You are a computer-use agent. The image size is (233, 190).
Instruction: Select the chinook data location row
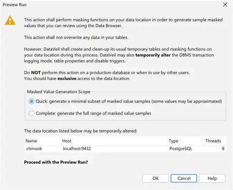point(125,148)
